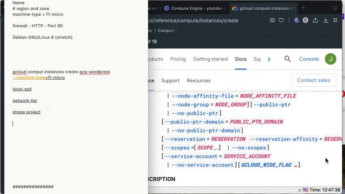Click --no-service-account flag link

tap(203, 165)
